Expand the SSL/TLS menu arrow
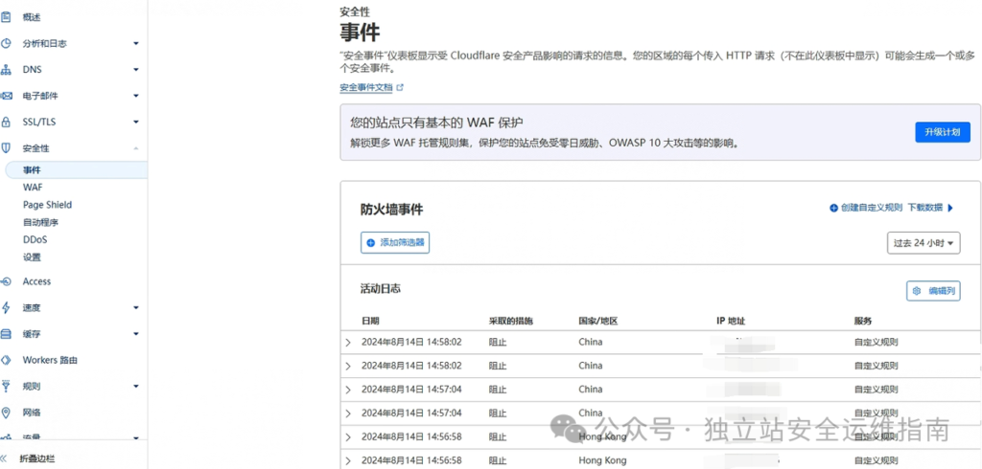Image resolution: width=982 pixels, height=469 pixels. coord(136,122)
